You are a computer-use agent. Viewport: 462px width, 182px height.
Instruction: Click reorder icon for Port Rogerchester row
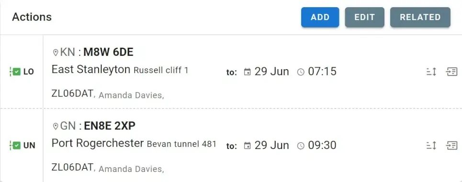click(431, 146)
